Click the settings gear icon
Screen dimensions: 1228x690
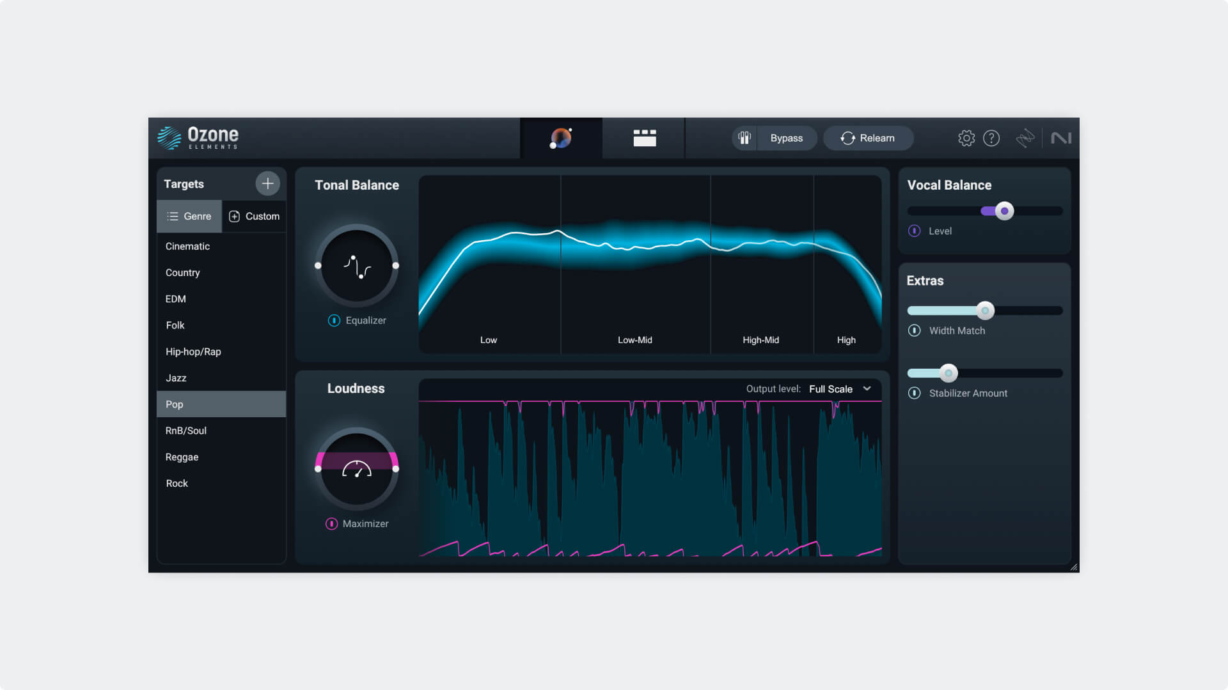click(x=966, y=137)
